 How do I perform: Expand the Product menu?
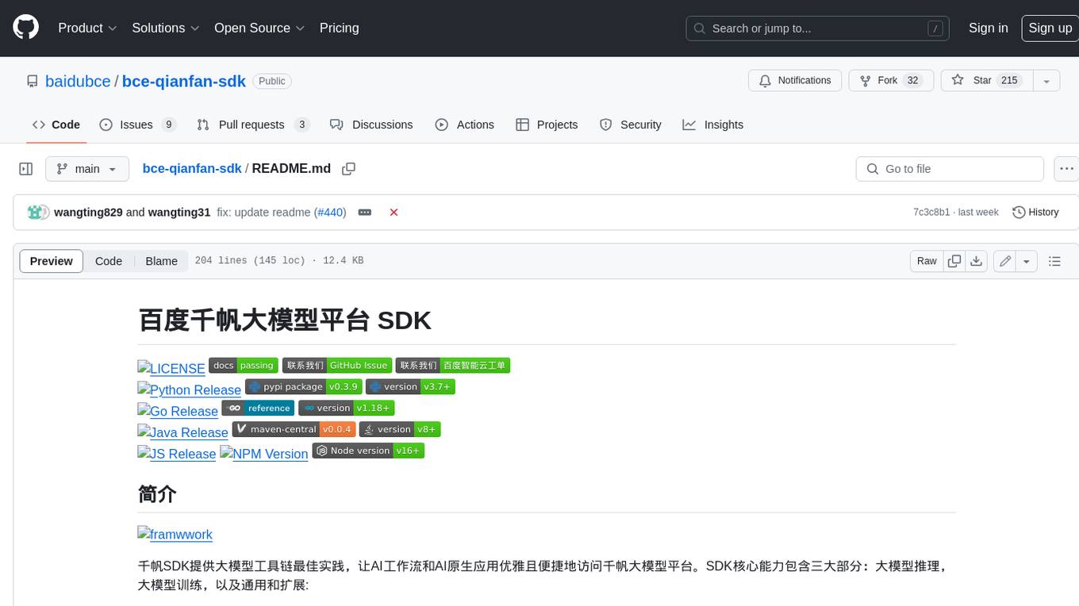coord(87,28)
